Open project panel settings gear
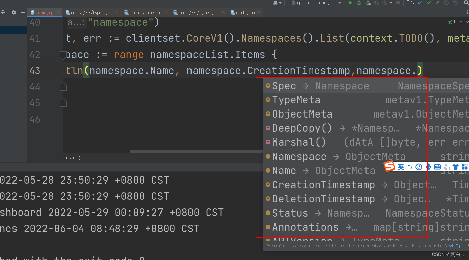Screen dimensions: 469x260 pos(14,12)
